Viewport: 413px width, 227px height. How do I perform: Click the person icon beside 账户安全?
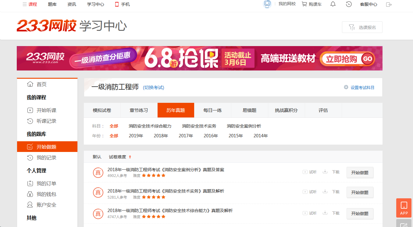30,205
